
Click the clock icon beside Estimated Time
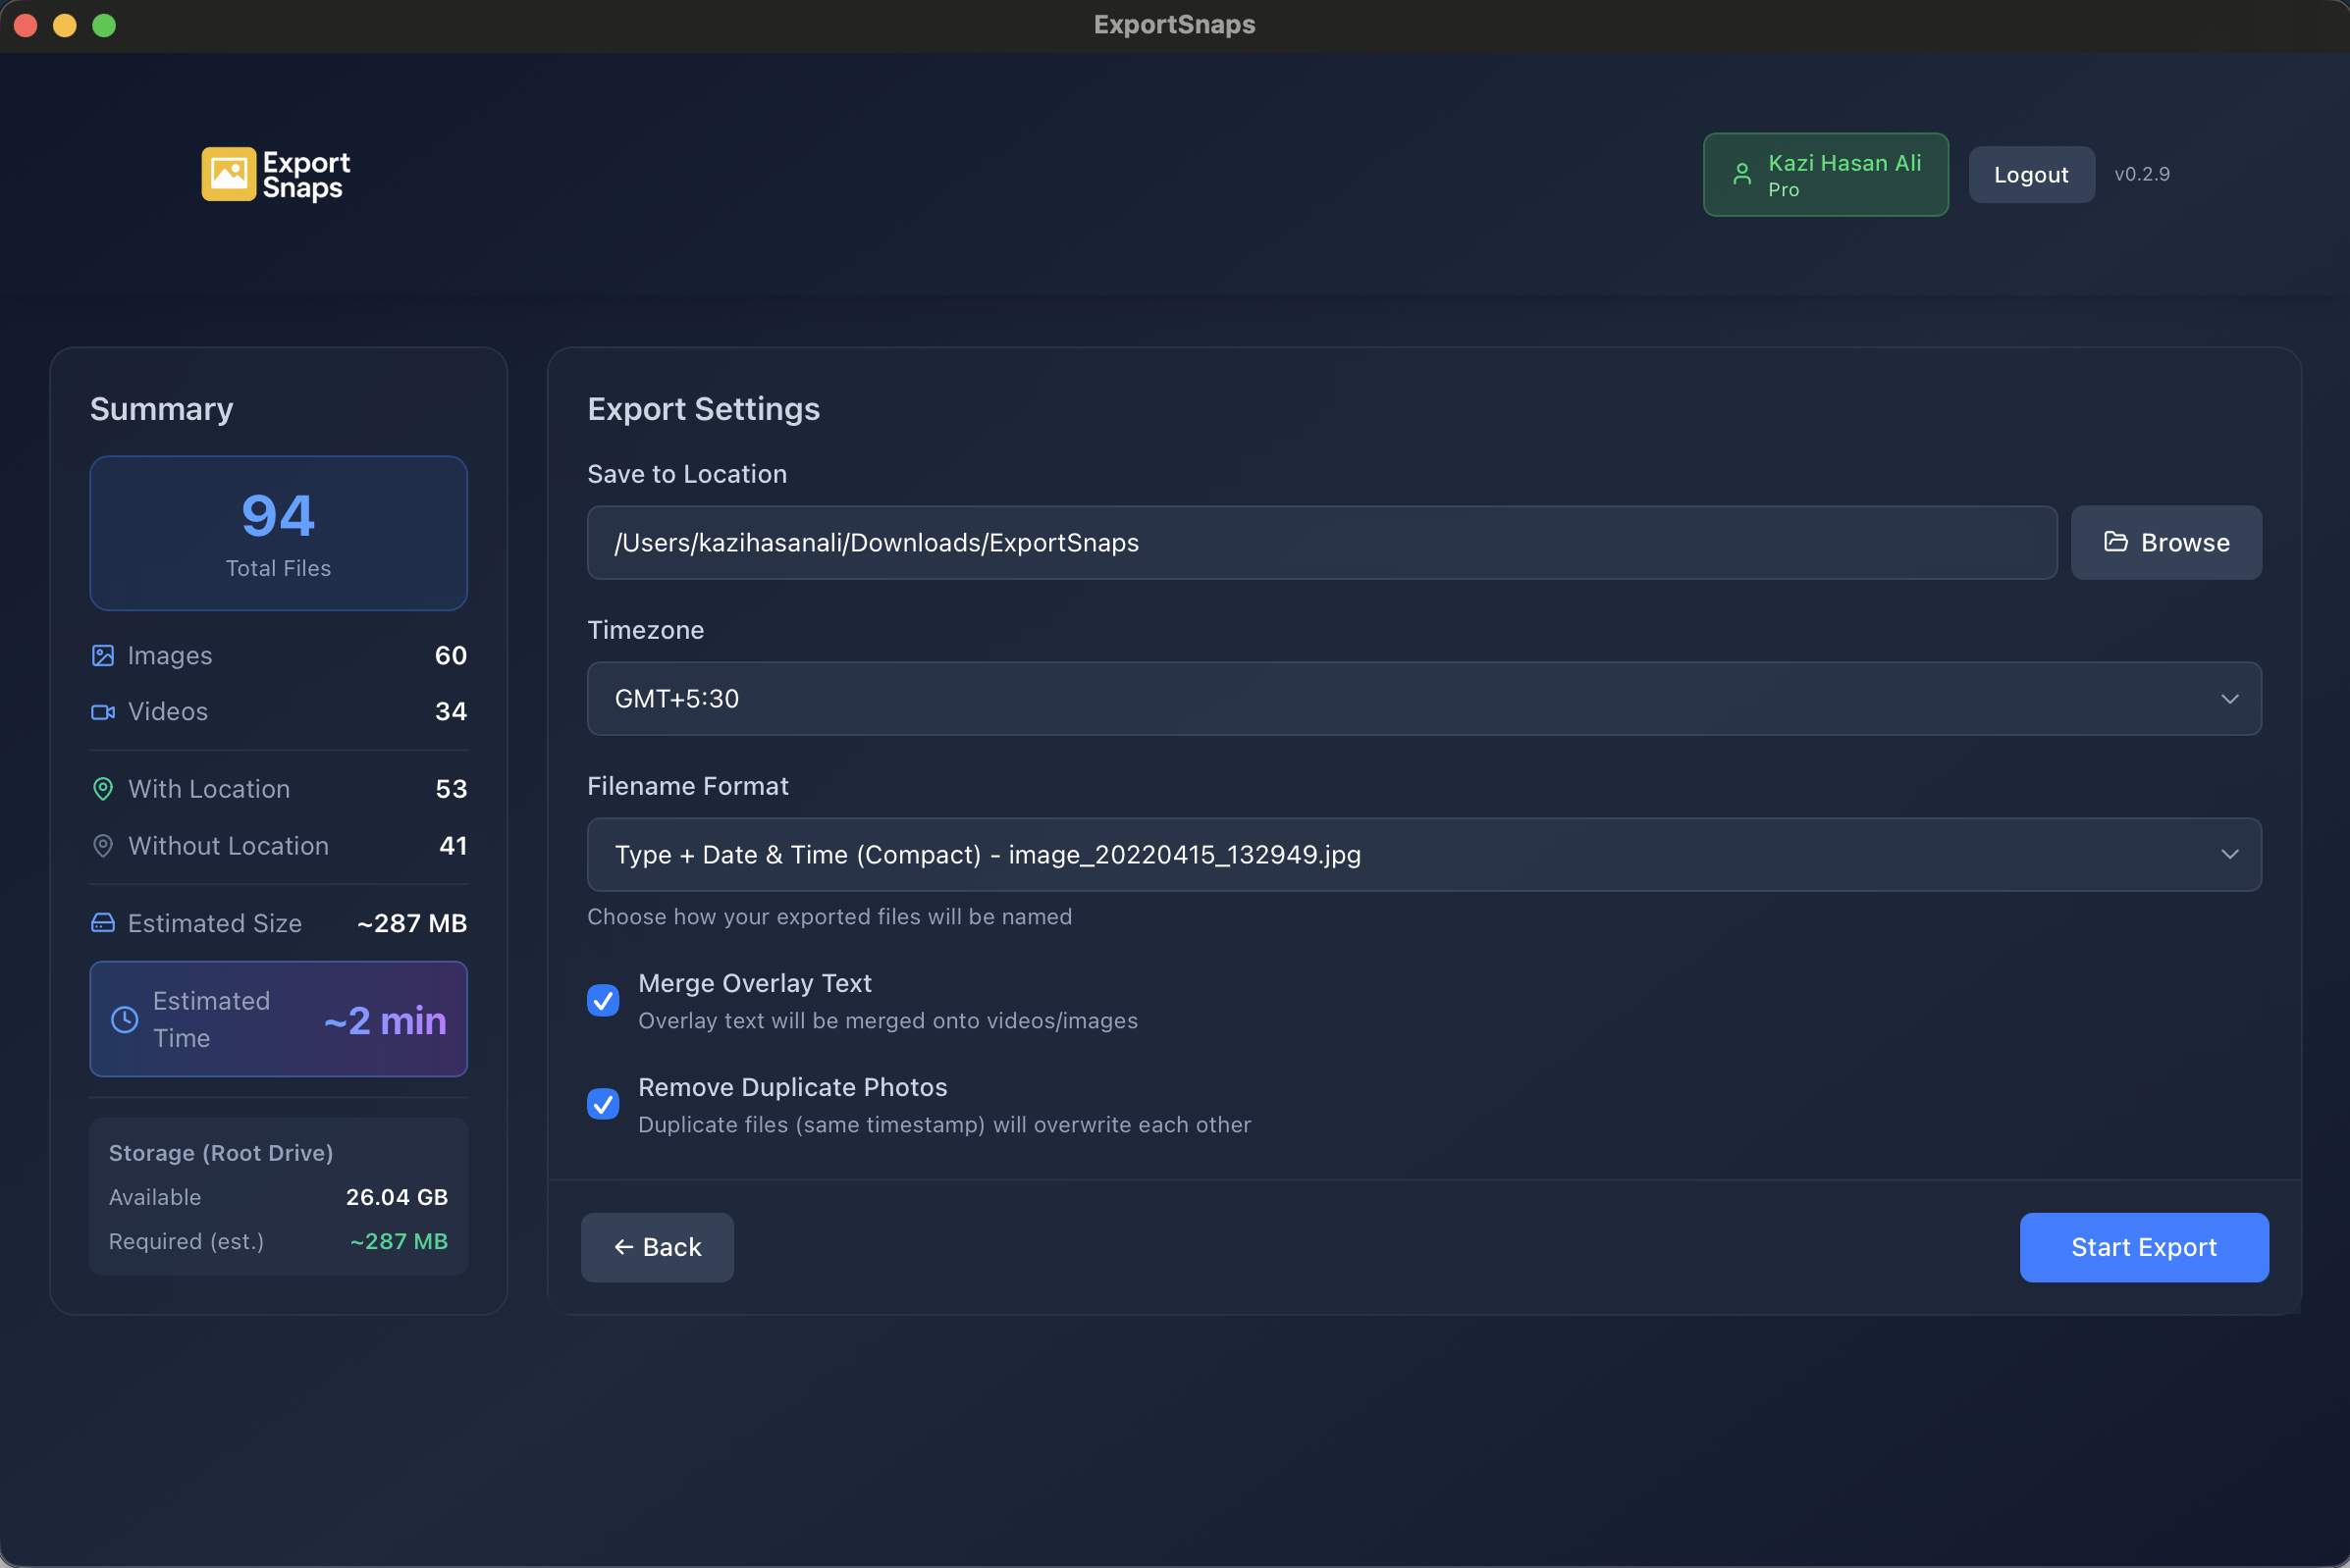(x=124, y=1019)
